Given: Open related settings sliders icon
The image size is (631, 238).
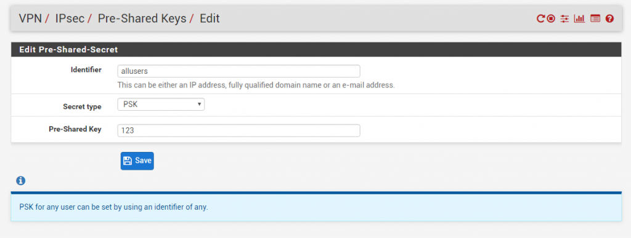Looking at the screenshot, I should [565, 18].
